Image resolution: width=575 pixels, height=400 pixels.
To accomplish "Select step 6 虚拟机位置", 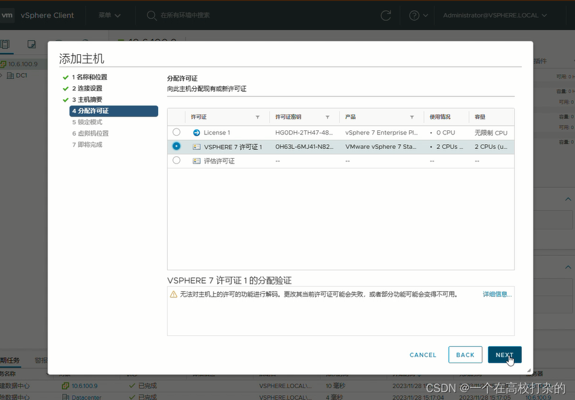I will pyautogui.click(x=91, y=133).
